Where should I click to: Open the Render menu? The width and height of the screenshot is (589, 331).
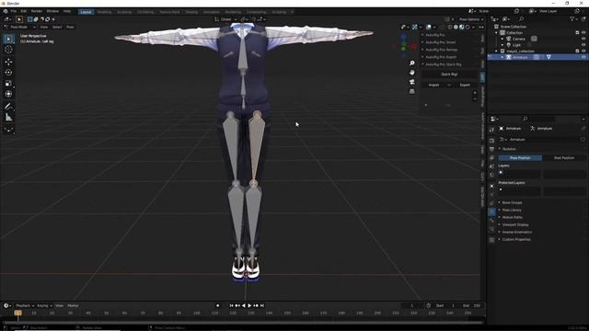tap(37, 11)
